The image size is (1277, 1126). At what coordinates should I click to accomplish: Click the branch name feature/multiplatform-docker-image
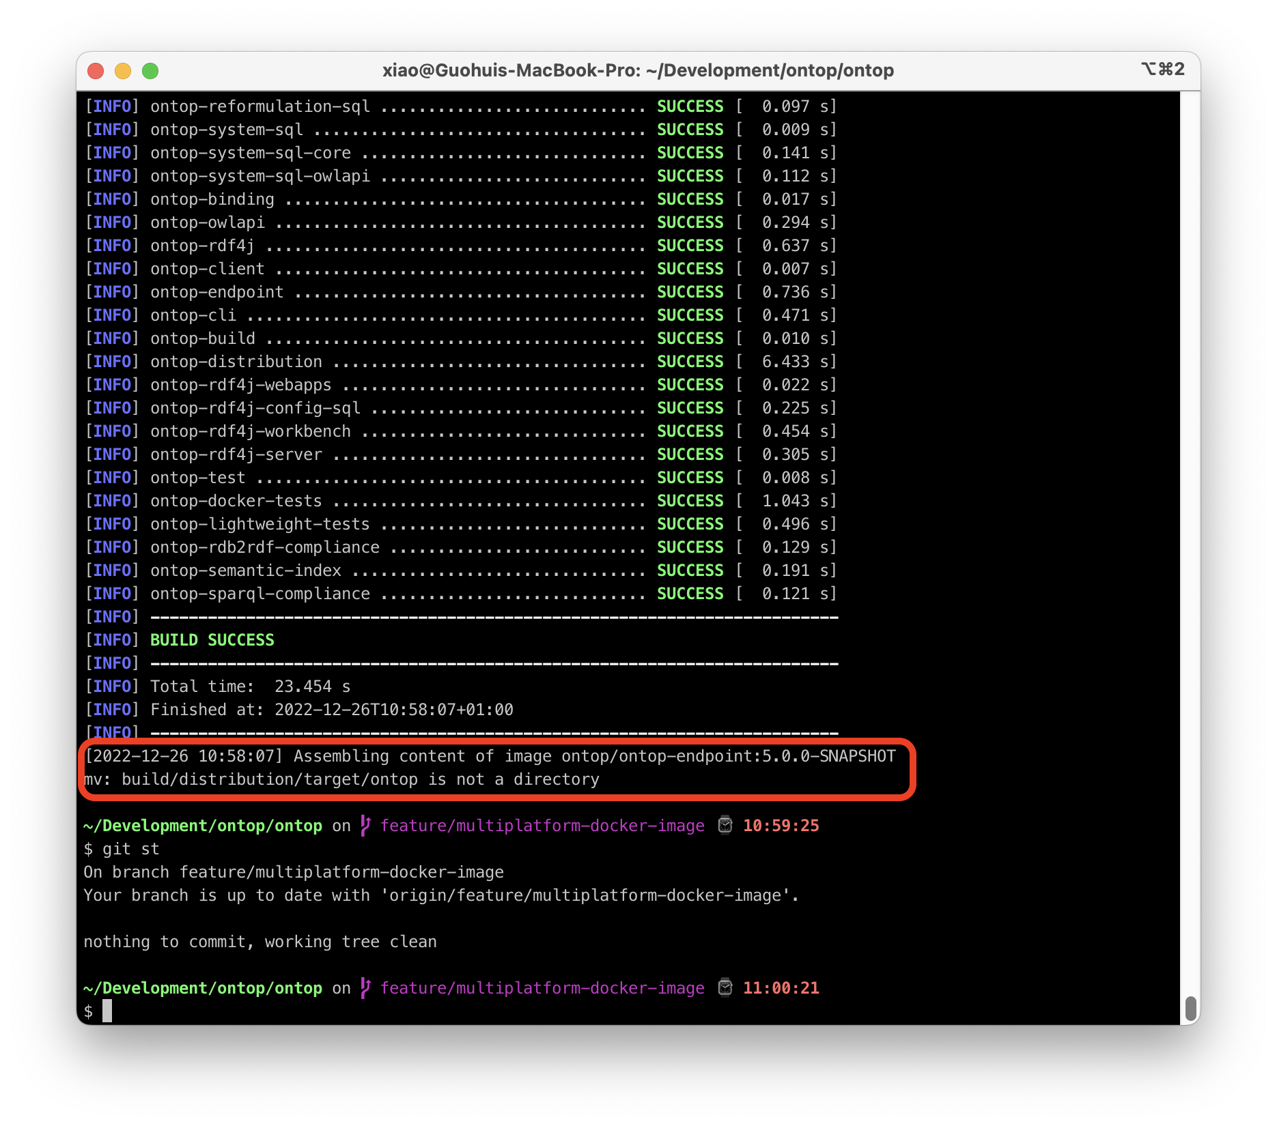542,826
